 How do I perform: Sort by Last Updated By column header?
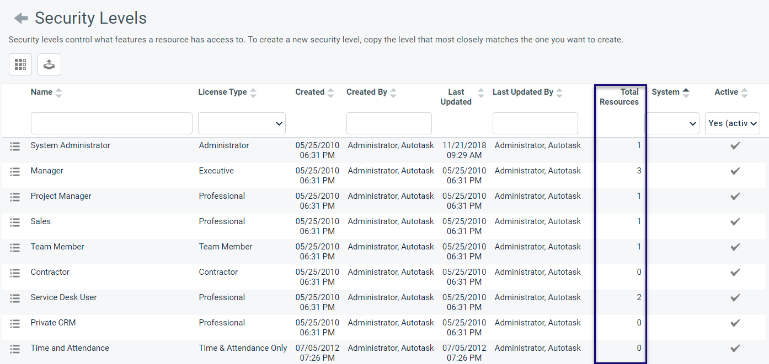coord(527,92)
